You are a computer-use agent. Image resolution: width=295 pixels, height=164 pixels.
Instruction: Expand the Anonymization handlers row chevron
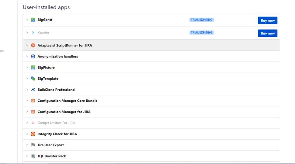pyautogui.click(x=27, y=56)
